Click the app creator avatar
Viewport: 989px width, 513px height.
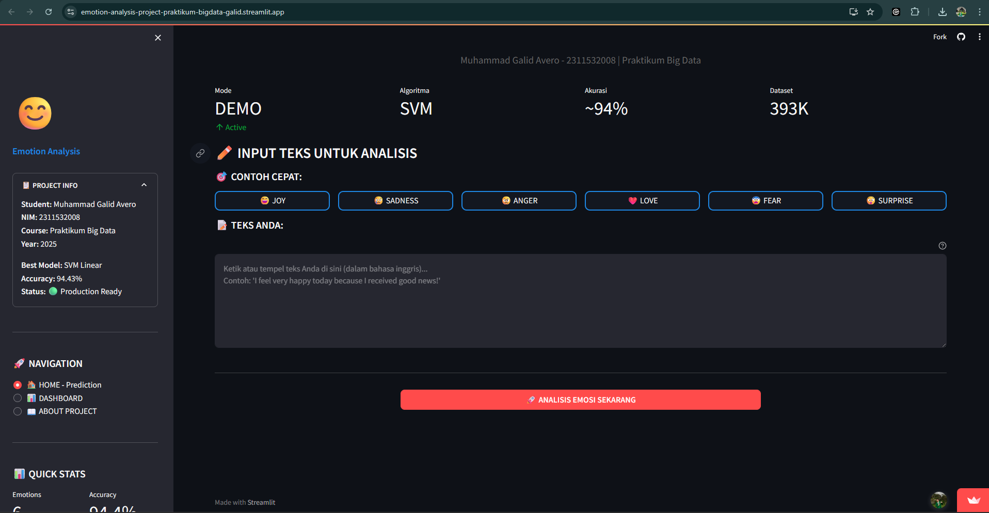938,500
